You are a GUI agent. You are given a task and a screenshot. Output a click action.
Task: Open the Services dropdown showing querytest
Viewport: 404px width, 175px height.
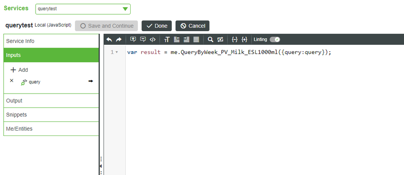point(83,9)
